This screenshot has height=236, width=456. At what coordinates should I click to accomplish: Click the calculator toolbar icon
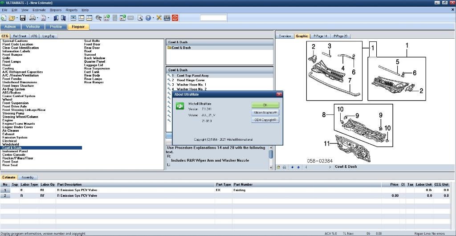(115, 18)
